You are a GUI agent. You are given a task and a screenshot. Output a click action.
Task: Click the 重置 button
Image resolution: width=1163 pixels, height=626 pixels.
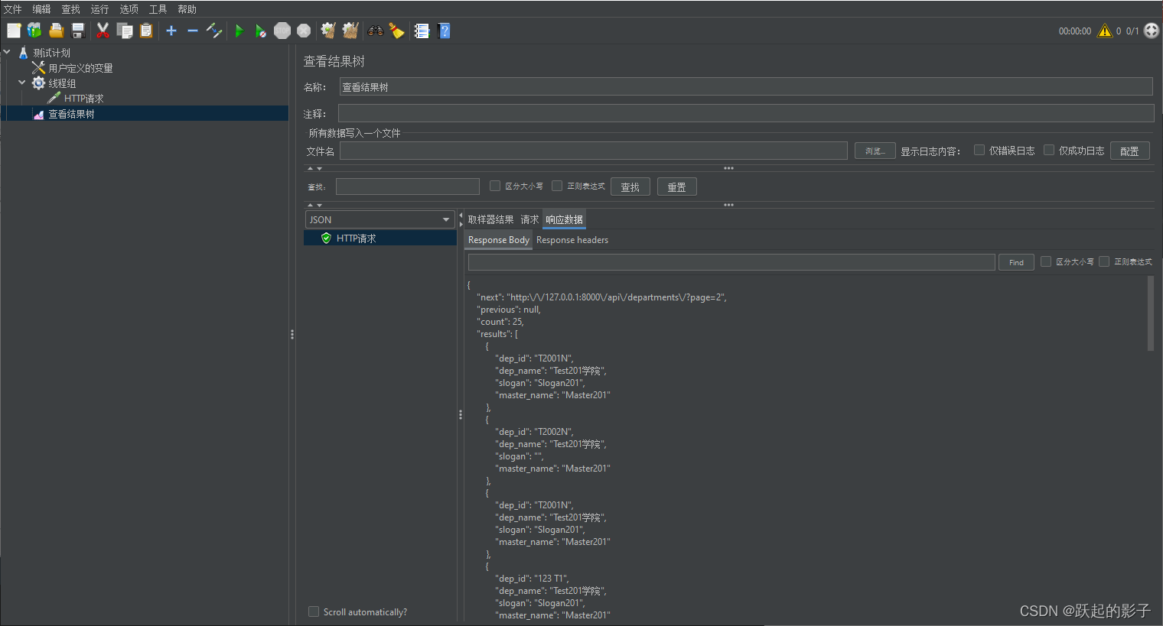[677, 187]
